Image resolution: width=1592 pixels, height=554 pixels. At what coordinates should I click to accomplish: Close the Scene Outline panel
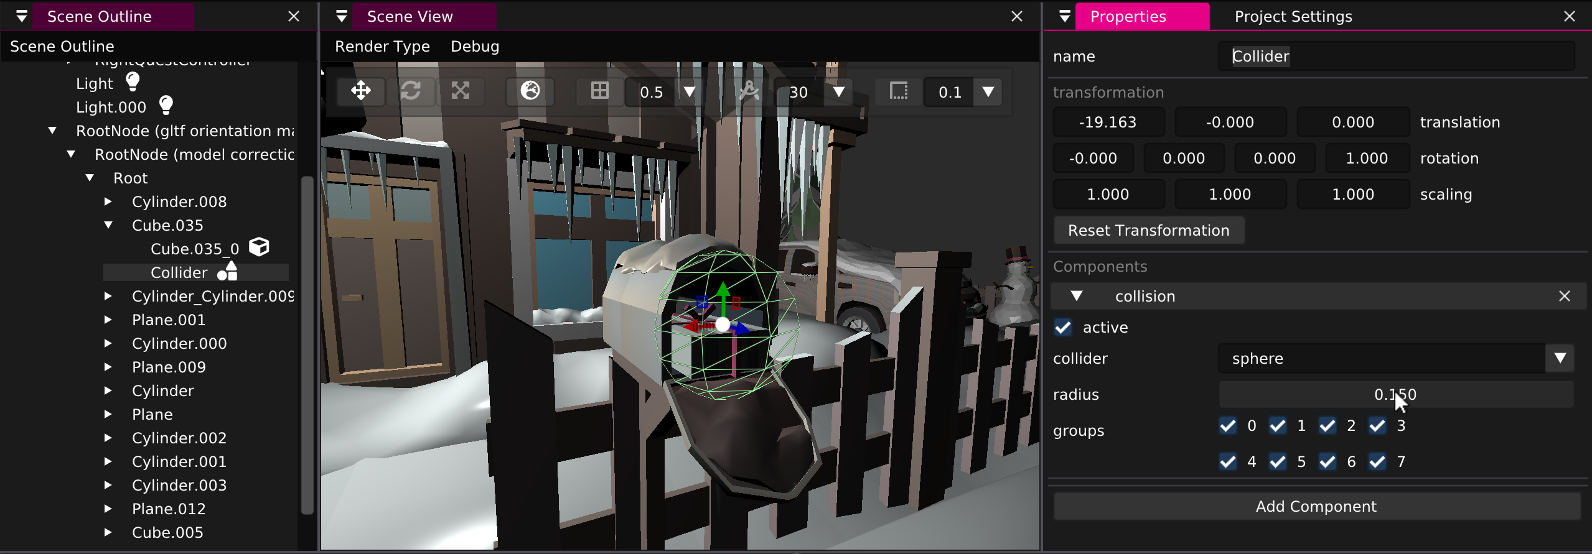pyautogui.click(x=294, y=16)
